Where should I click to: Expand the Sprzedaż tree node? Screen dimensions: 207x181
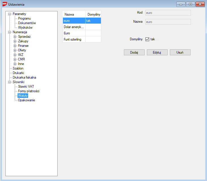click(15, 37)
